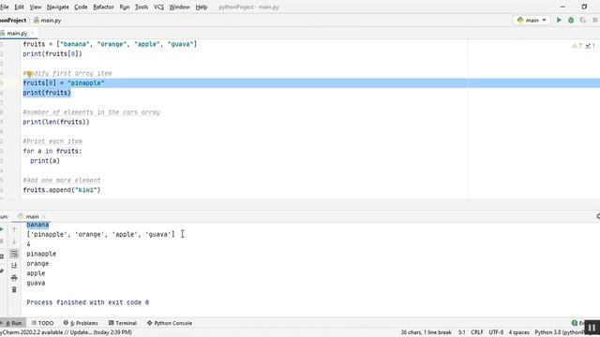Click the code line fruits.append("kiwi")
The width and height of the screenshot is (600, 337).
pyautogui.click(x=62, y=190)
